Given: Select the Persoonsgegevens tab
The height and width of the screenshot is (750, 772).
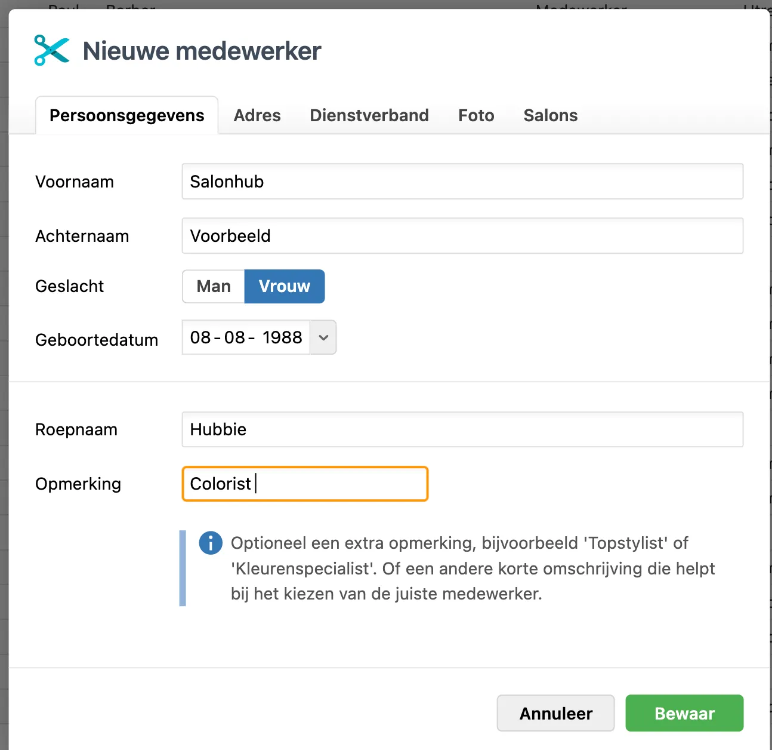Looking at the screenshot, I should tap(127, 115).
